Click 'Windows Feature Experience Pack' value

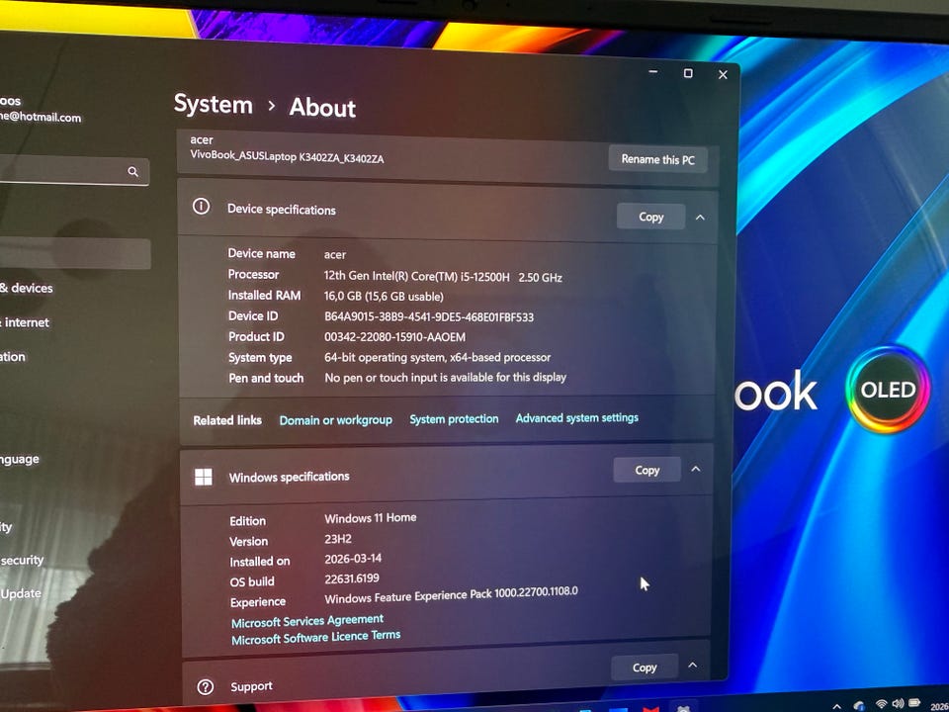(x=451, y=594)
